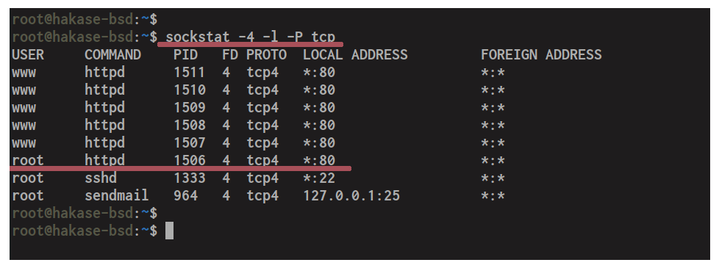Click the COMMAND column header

point(112,55)
